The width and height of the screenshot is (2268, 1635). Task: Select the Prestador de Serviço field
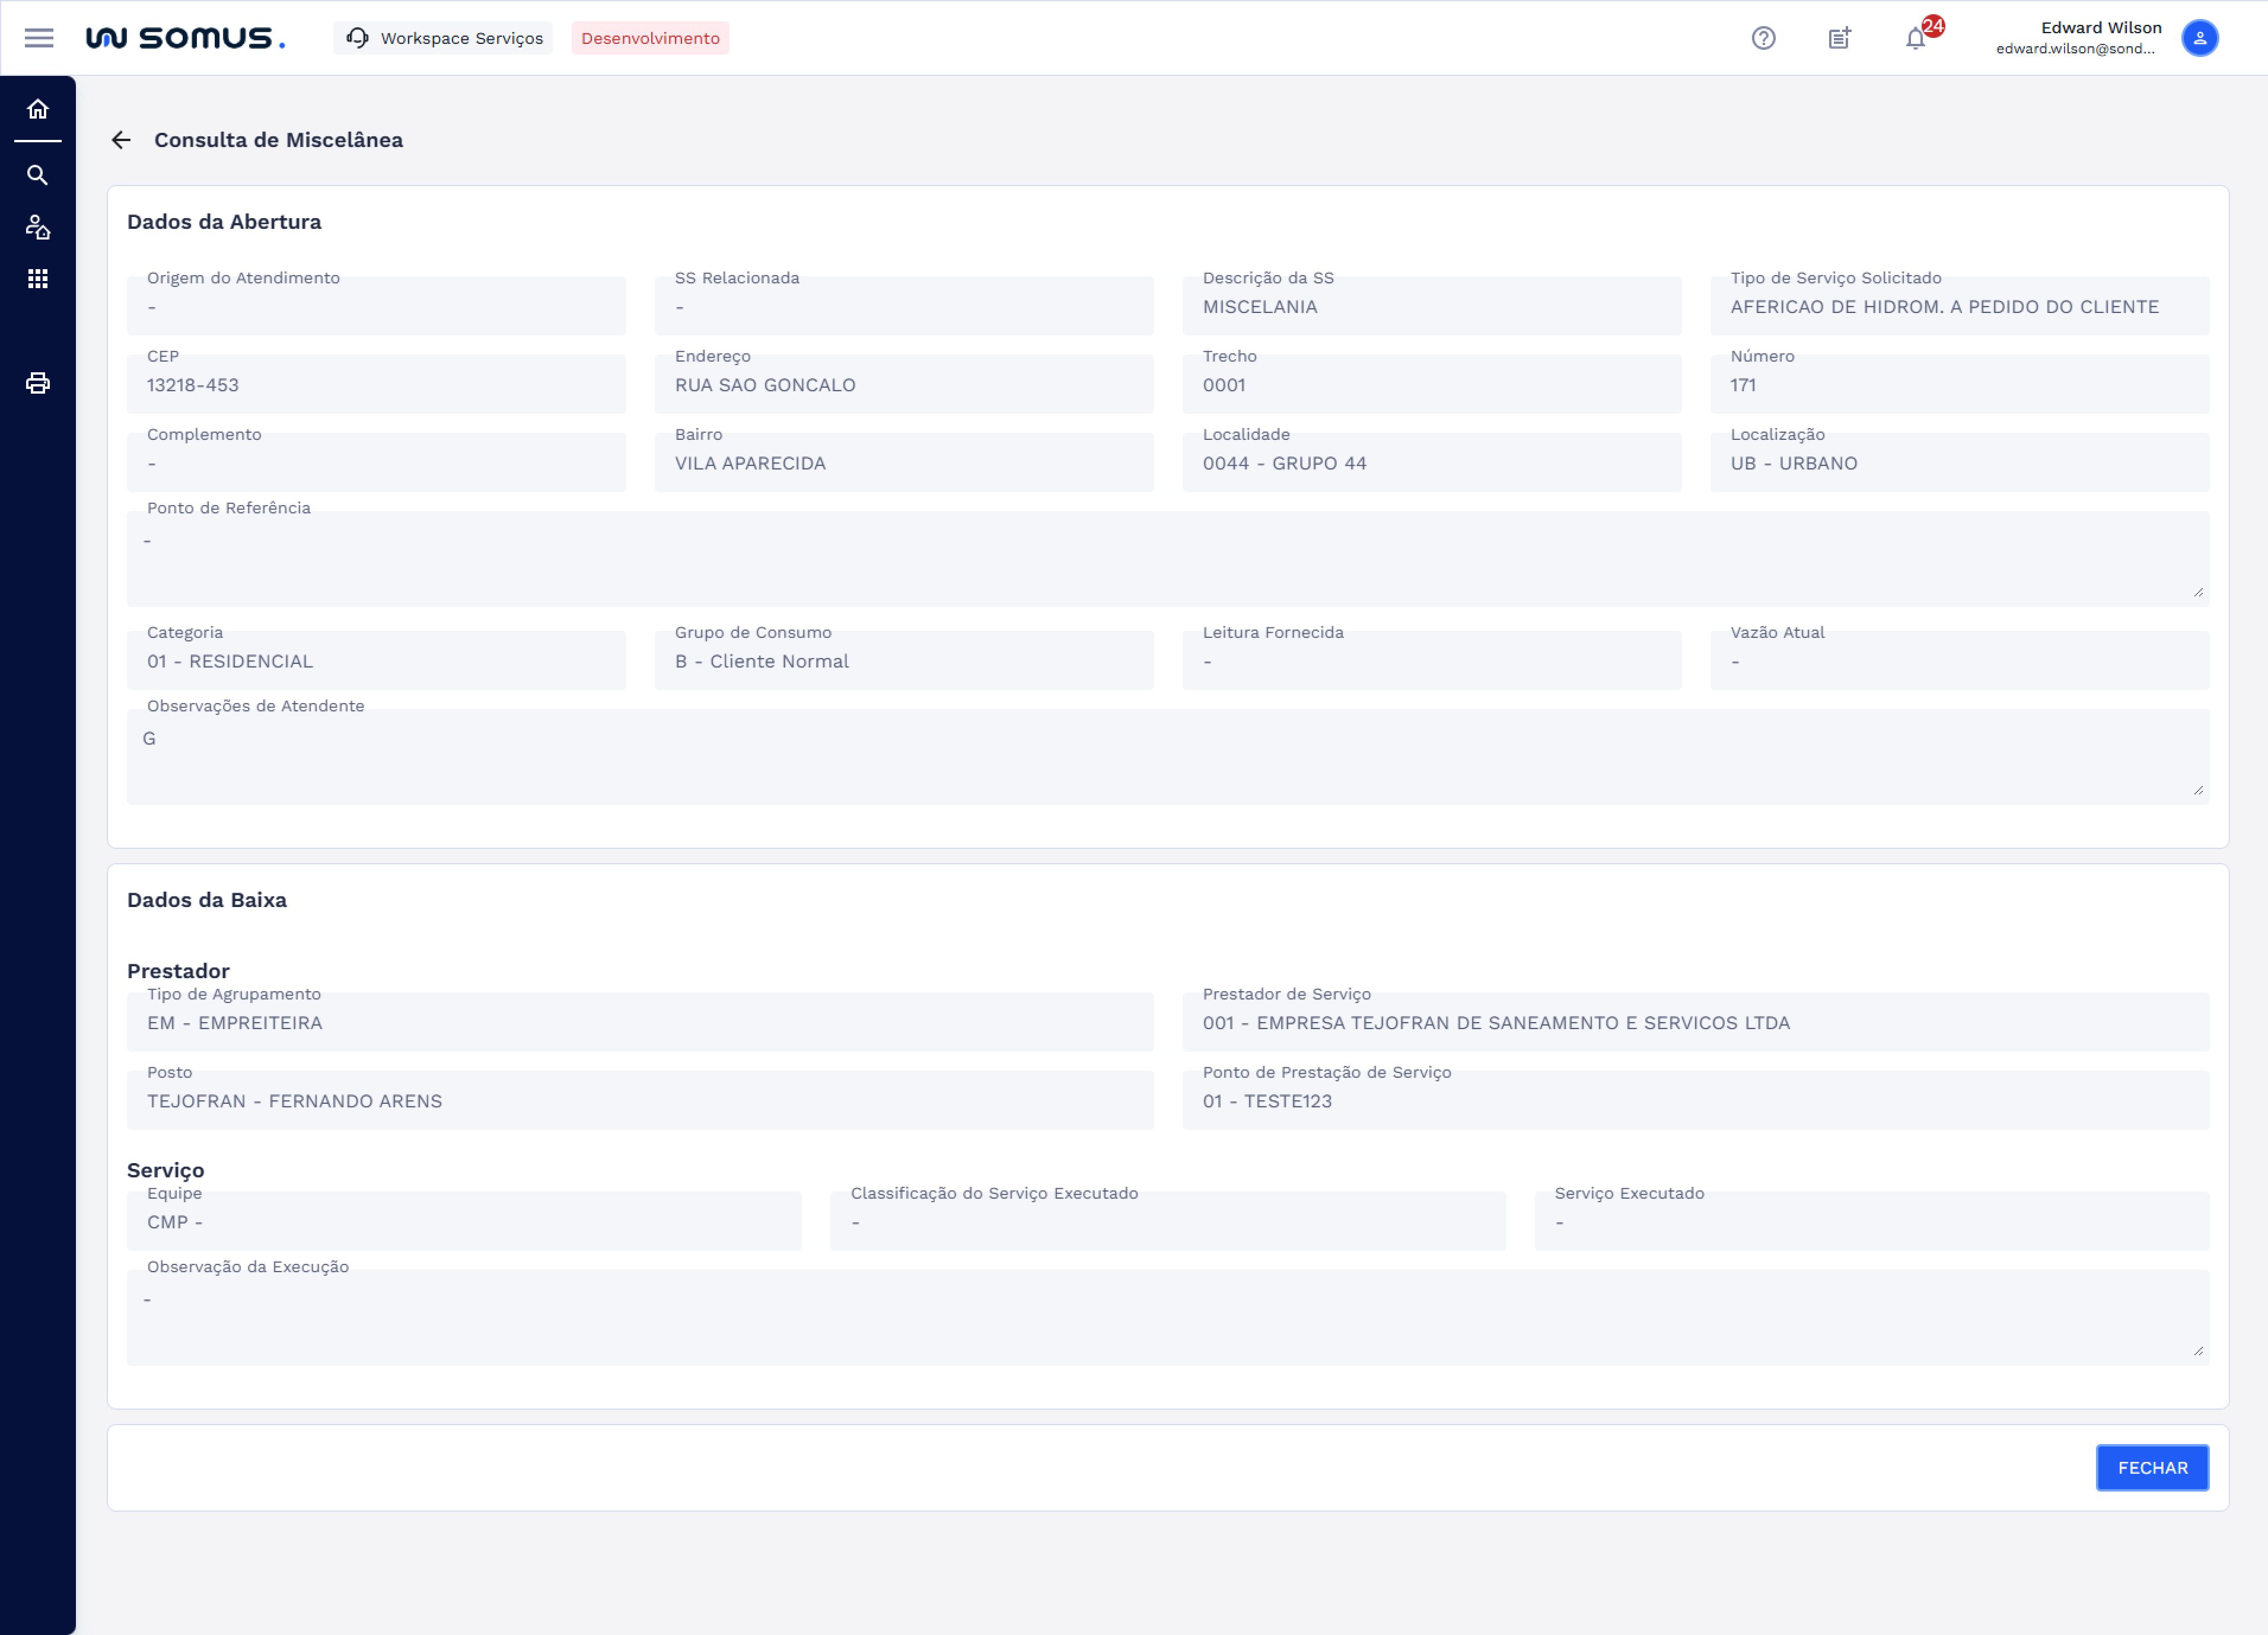point(1695,1023)
